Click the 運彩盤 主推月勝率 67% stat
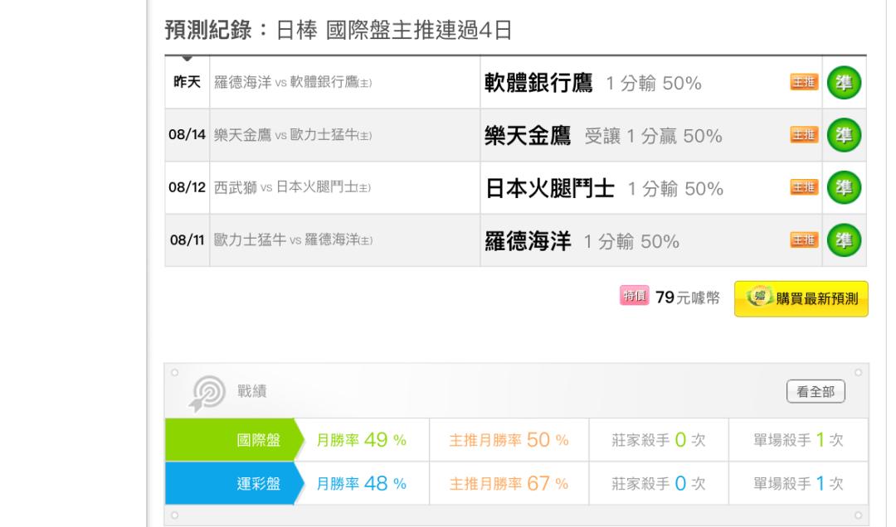 (x=509, y=484)
